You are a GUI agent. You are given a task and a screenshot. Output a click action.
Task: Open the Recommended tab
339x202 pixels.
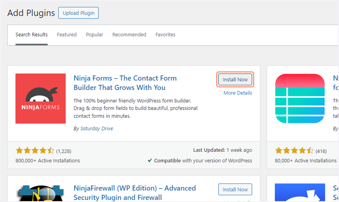click(x=129, y=35)
